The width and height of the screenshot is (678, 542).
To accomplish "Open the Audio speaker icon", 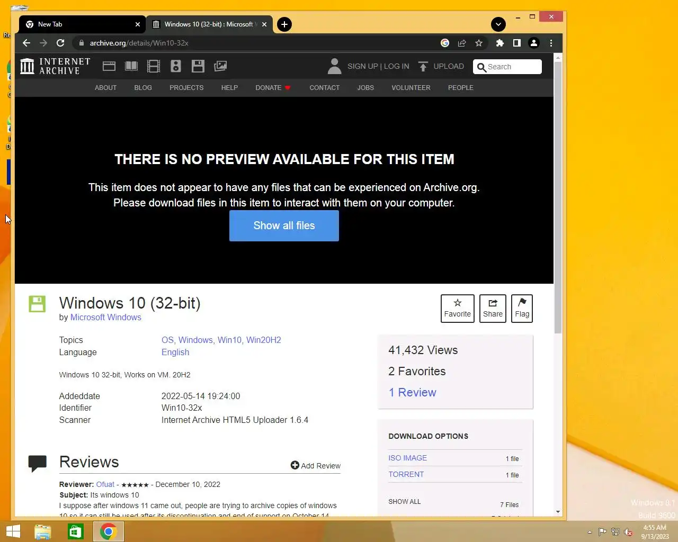I will coord(176,66).
